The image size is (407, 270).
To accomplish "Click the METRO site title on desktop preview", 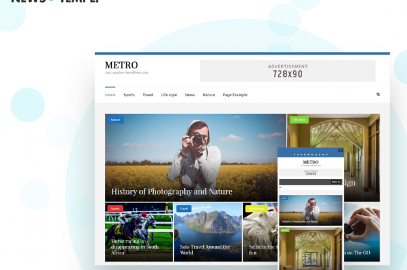I will pyautogui.click(x=122, y=65).
